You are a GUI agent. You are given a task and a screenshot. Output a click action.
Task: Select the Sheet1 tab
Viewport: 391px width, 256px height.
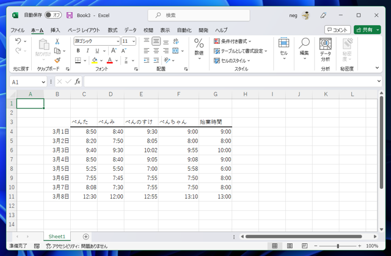pyautogui.click(x=57, y=236)
